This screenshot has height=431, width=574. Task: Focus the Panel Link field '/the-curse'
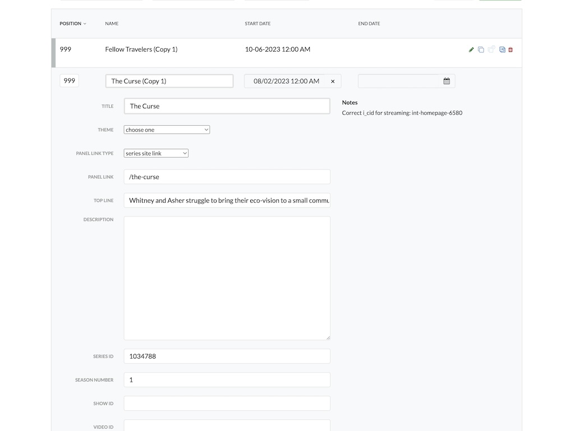[227, 177]
